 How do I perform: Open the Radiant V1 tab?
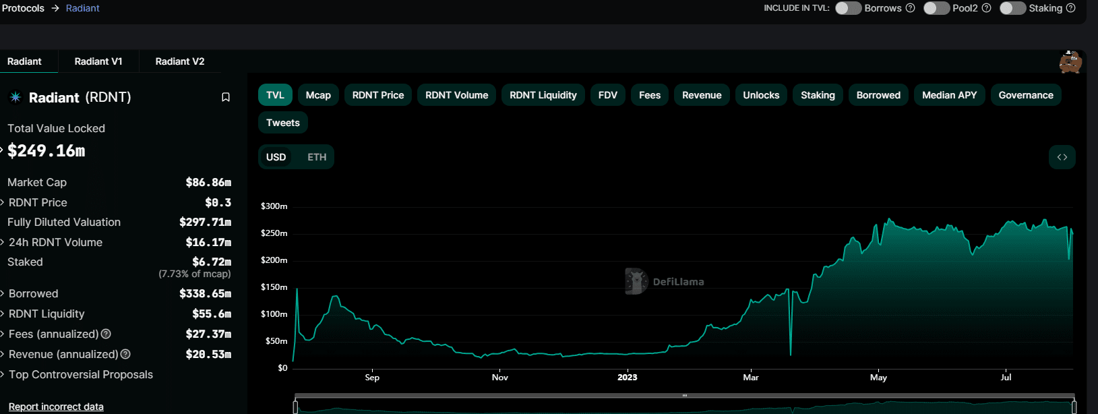coord(98,61)
